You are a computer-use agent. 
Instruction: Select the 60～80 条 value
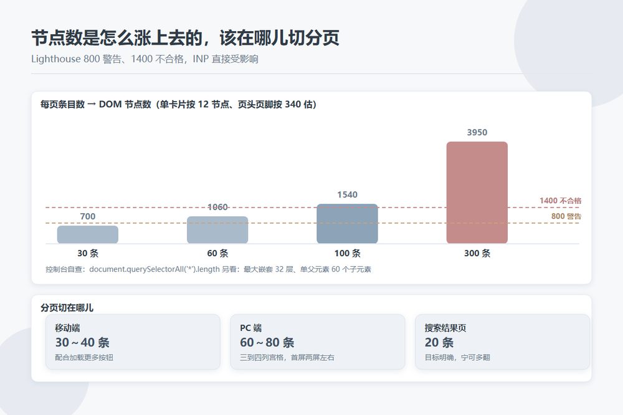[x=267, y=342]
